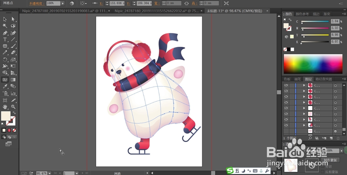Select the Magic Wand tool
Image resolution: width=347 pixels, height=175 pixels.
point(5,26)
